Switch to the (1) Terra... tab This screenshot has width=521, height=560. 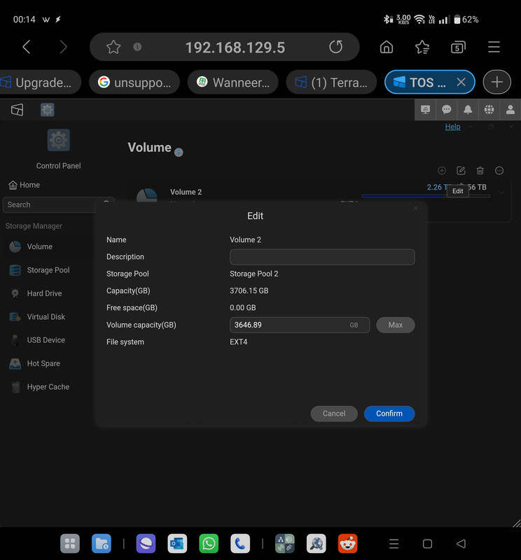tap(331, 83)
